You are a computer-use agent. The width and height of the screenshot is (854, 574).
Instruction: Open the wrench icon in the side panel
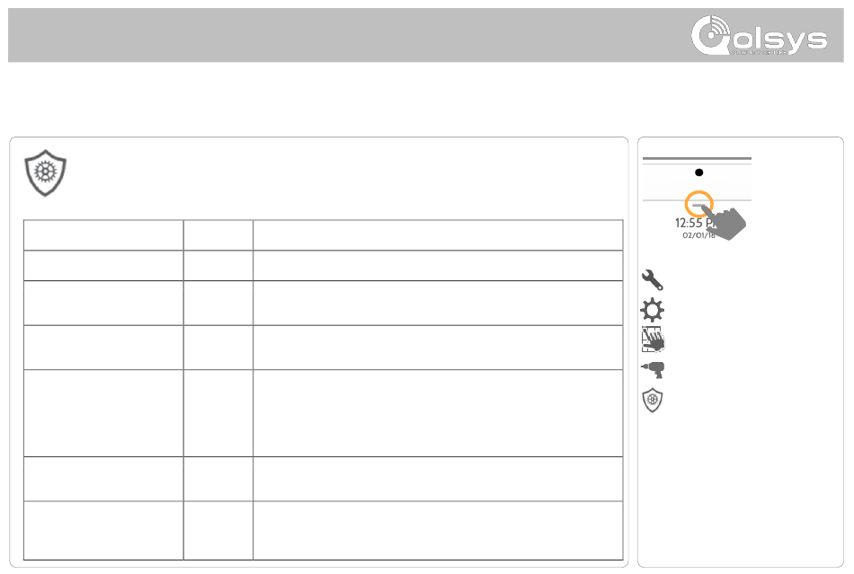652,279
